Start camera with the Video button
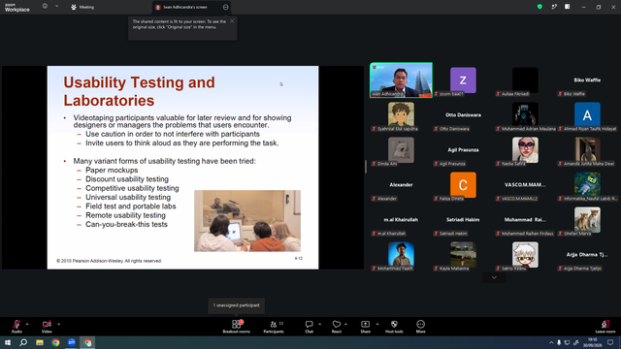This screenshot has height=349, width=621. [47, 327]
